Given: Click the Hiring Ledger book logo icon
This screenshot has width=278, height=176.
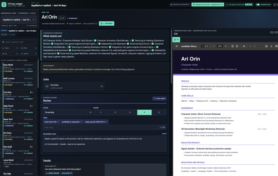Looking at the screenshot, I should [4, 4].
